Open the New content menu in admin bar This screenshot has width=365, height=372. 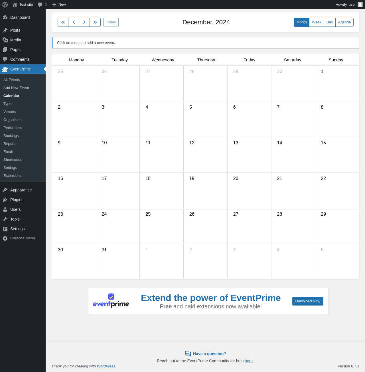pyautogui.click(x=59, y=5)
